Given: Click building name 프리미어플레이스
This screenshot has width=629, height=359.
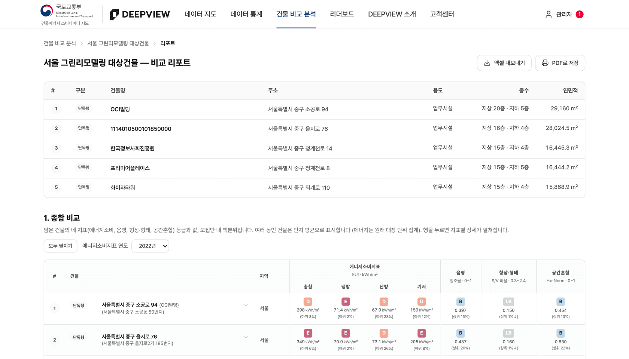Looking at the screenshot, I should tap(130, 168).
